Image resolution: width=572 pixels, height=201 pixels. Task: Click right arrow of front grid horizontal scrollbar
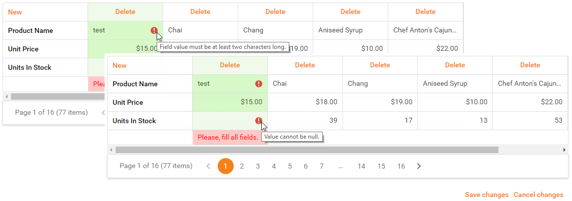564,150
